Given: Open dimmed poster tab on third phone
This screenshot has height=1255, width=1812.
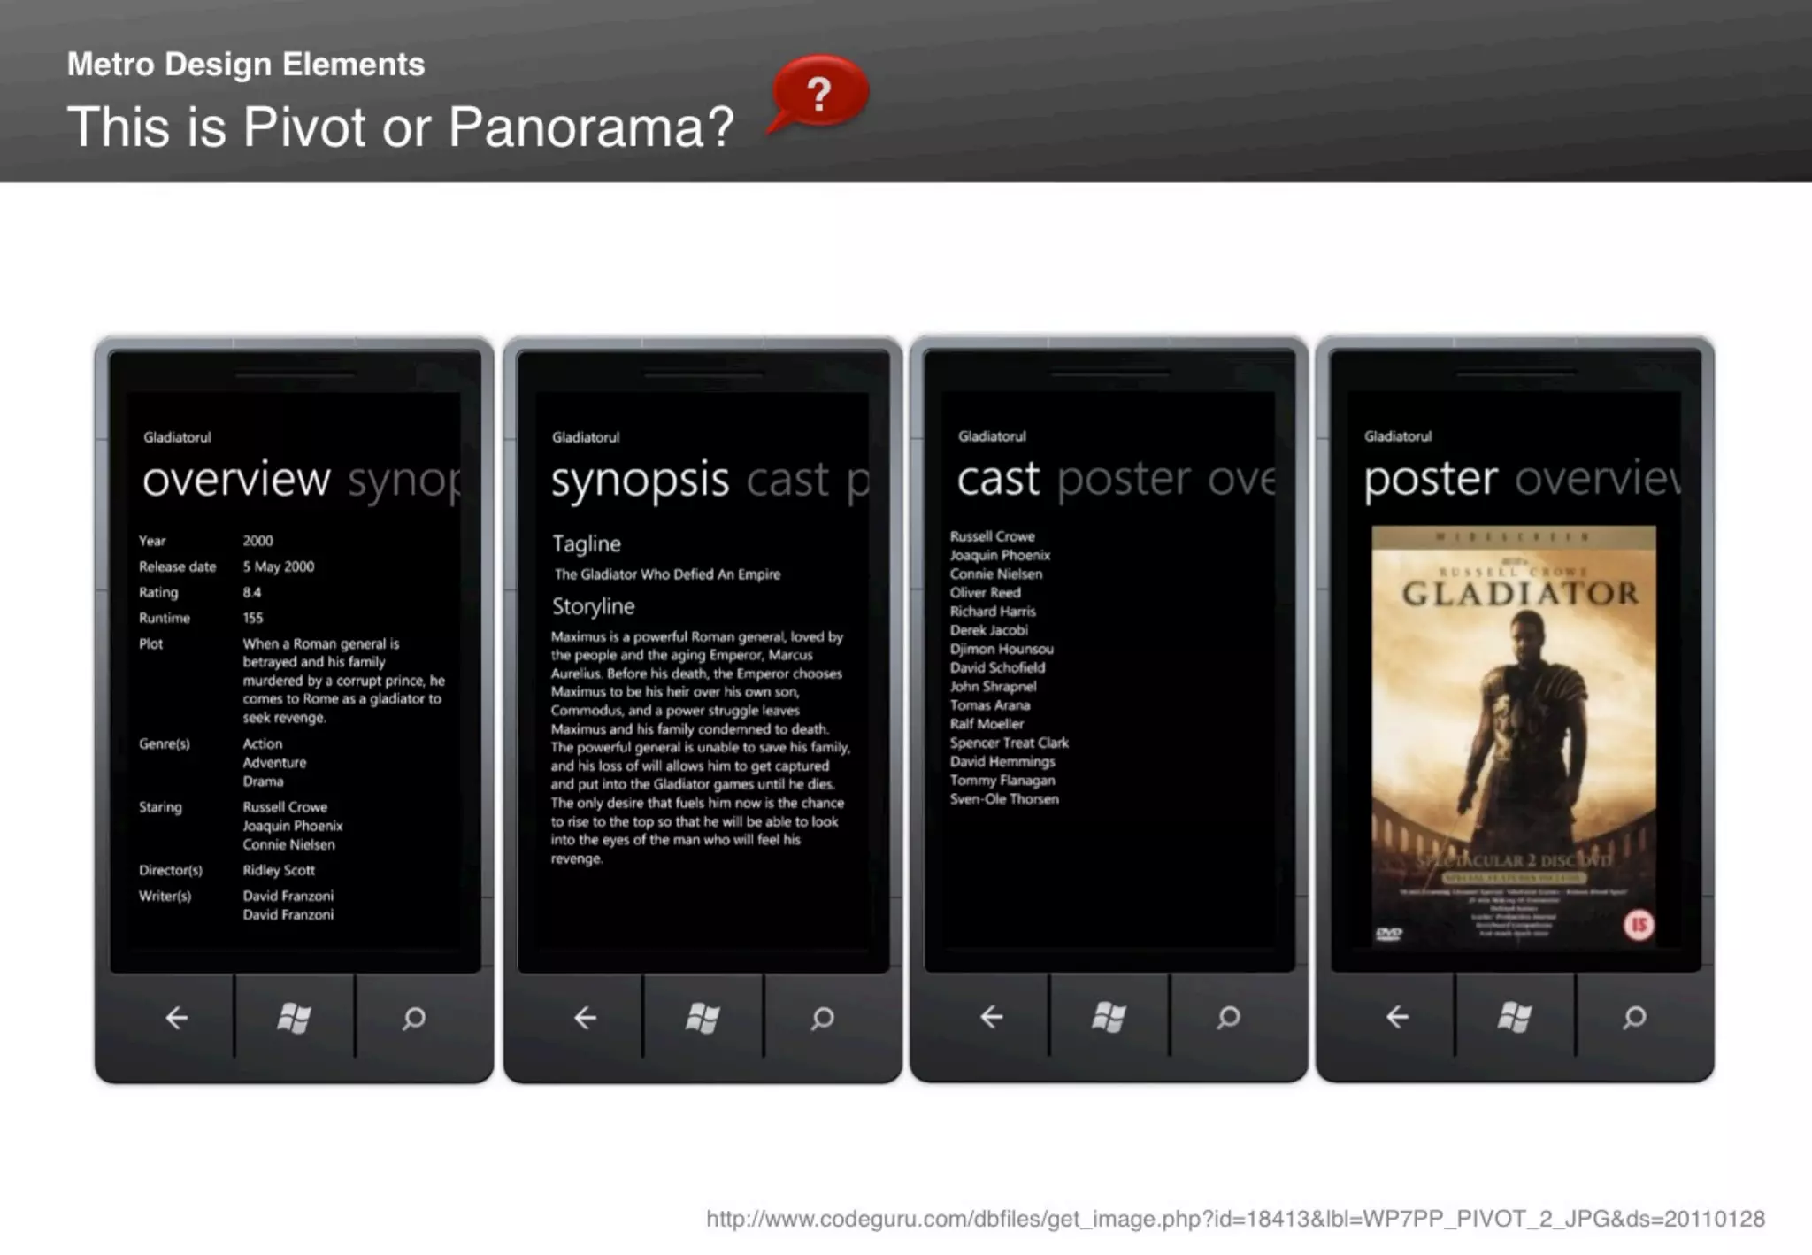Looking at the screenshot, I should tap(1124, 479).
